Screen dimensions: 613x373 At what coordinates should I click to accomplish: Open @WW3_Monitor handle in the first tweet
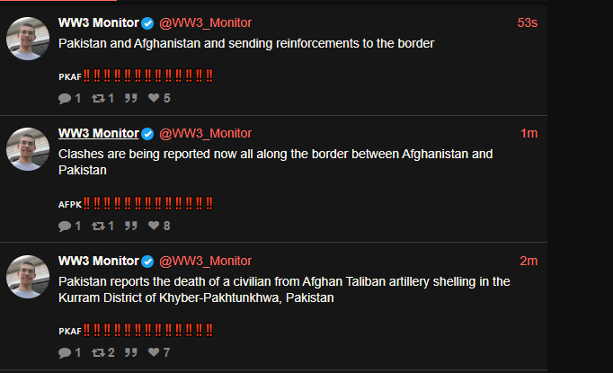pos(205,22)
